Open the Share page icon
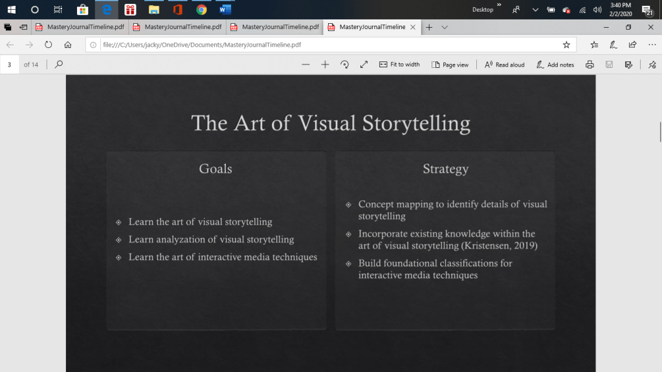The image size is (662, 372). click(x=632, y=45)
